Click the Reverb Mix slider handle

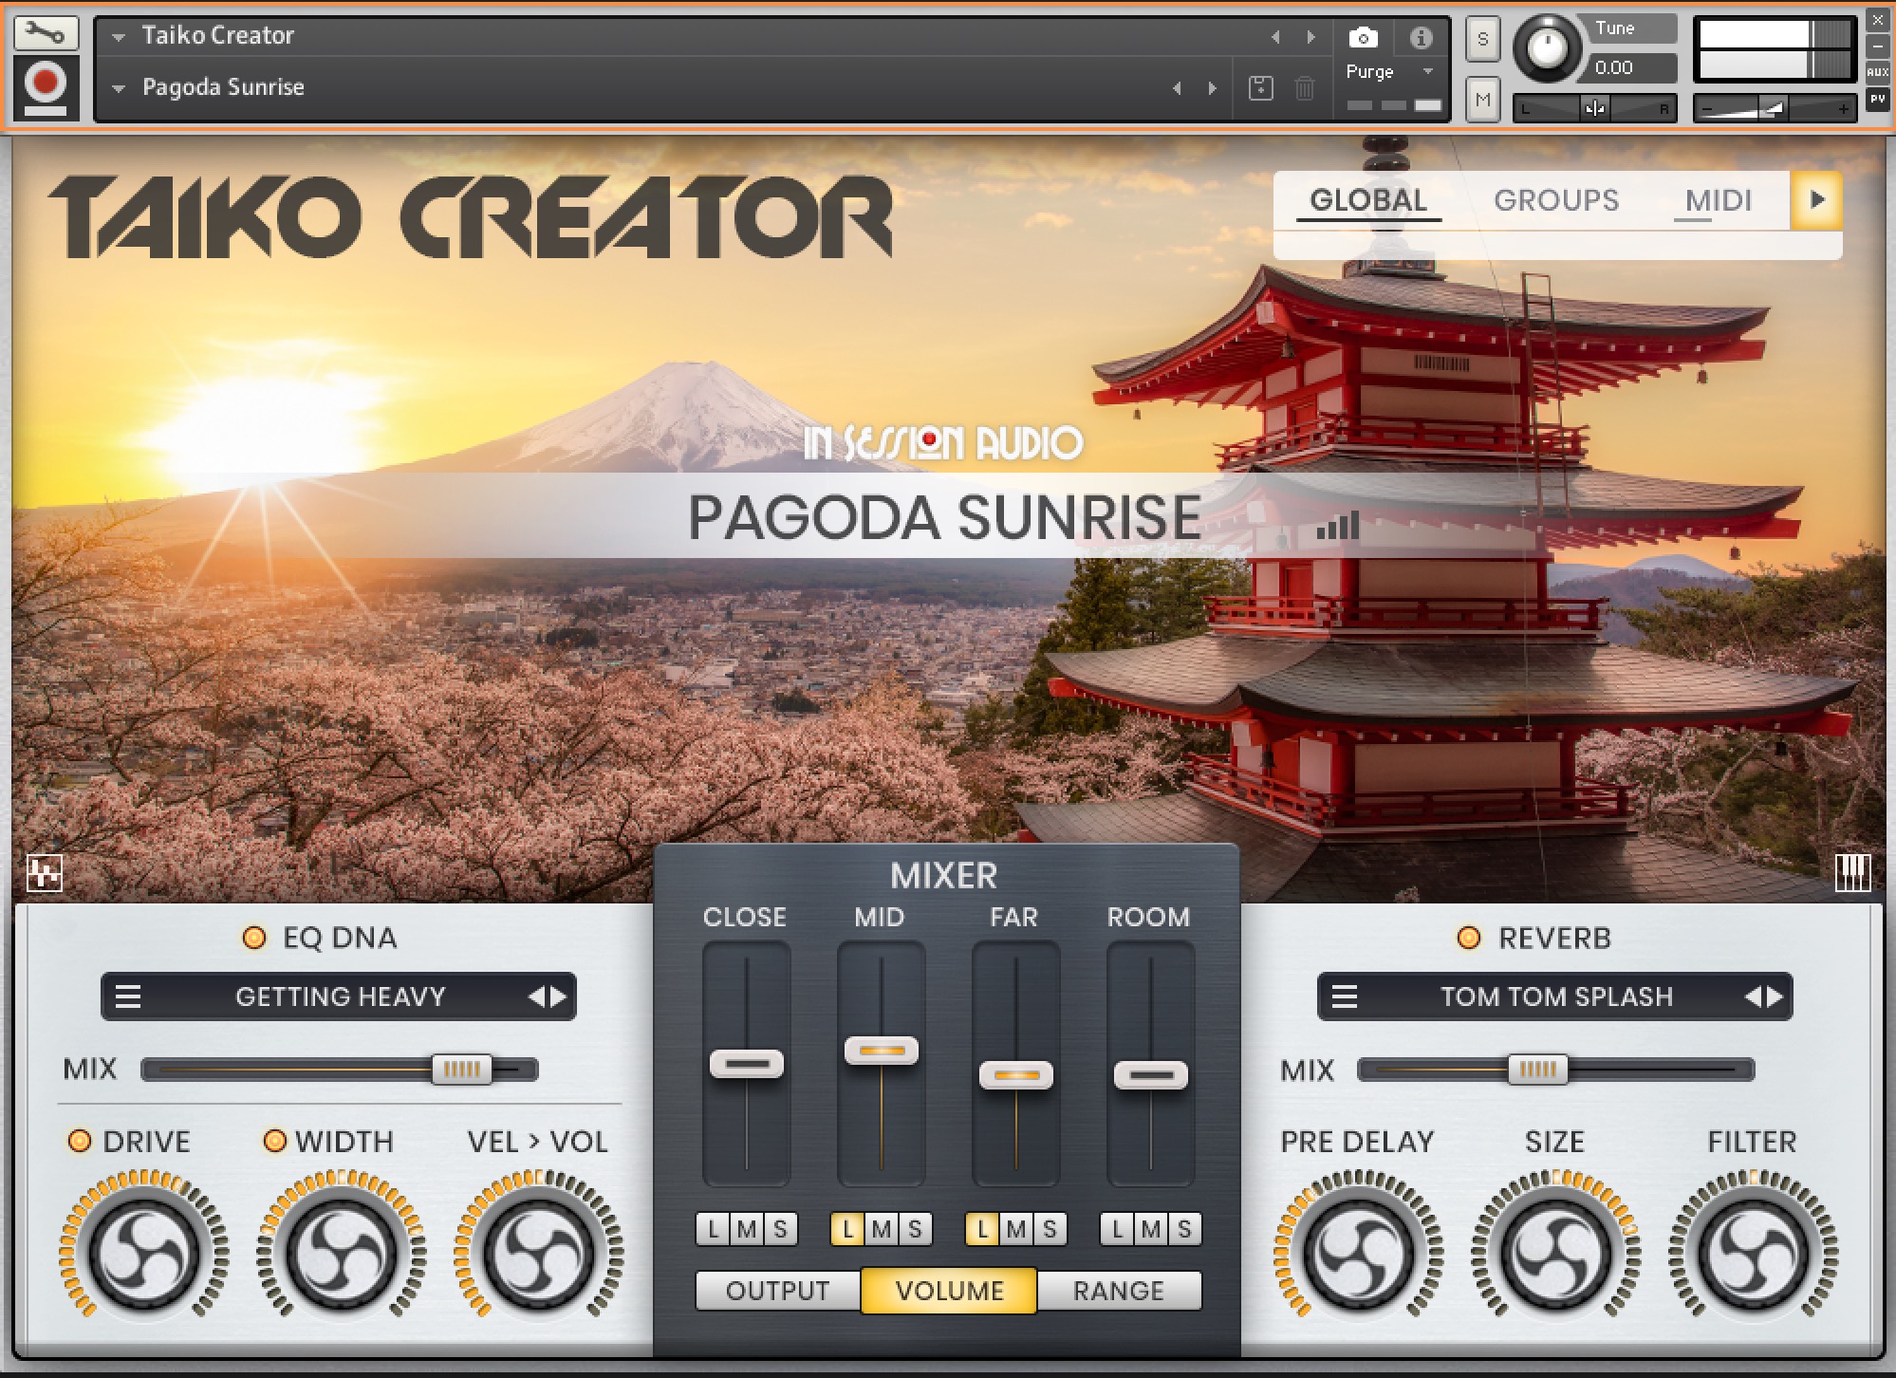pos(1538,1070)
